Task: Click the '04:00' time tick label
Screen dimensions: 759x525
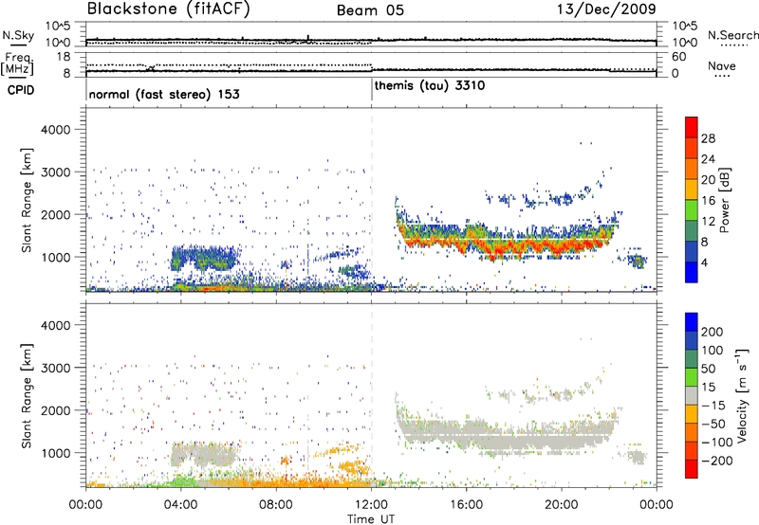Action: pyautogui.click(x=181, y=505)
